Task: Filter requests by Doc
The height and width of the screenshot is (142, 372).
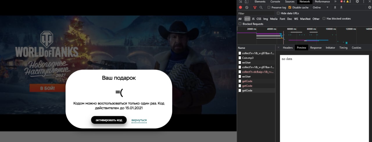Action: click(289, 19)
